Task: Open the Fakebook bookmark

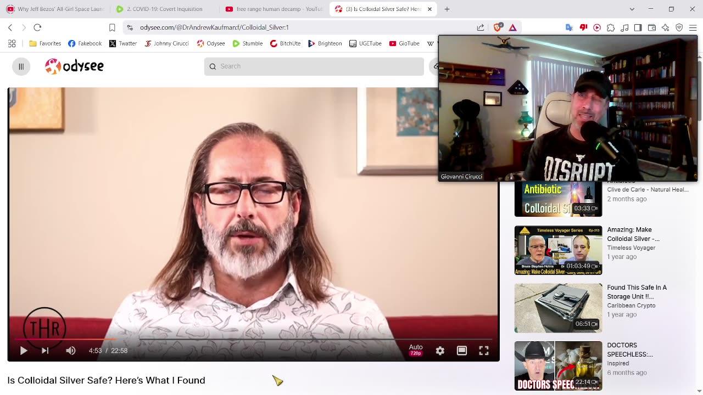Action: [85, 43]
